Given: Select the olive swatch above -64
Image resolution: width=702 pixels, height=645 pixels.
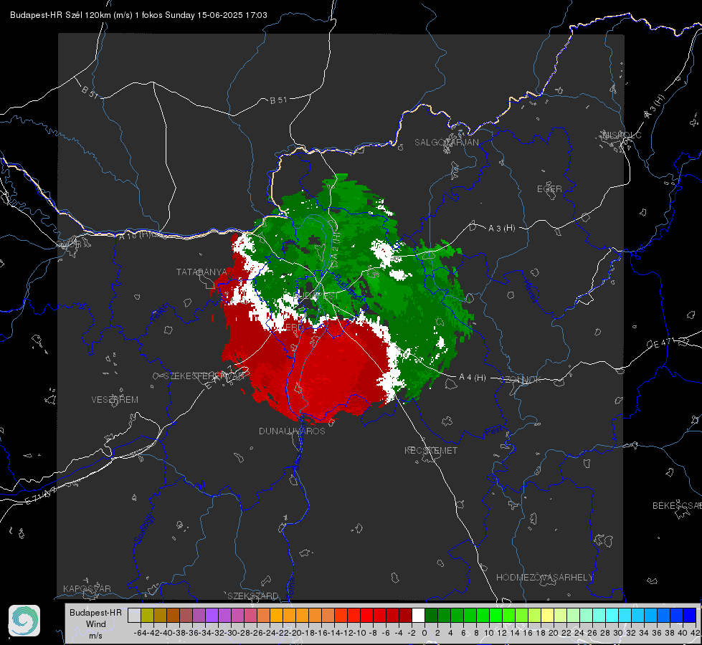Looking at the screenshot, I should (x=147, y=615).
